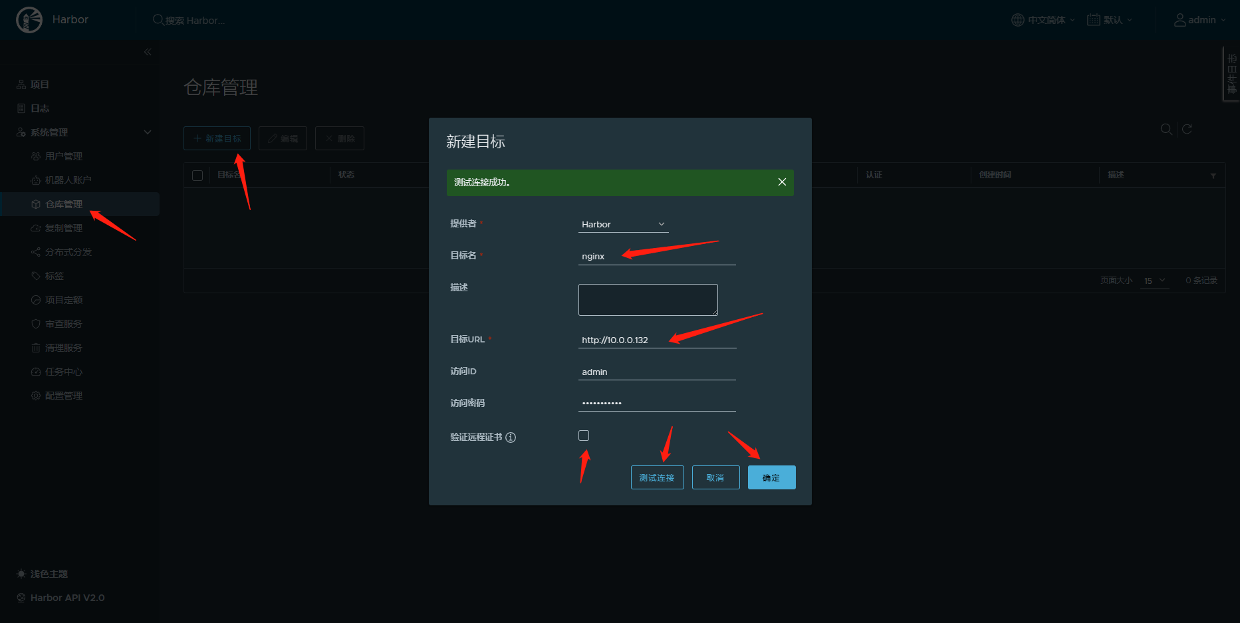This screenshot has width=1240, height=623.
Task: Toggle the select-all checkbox in table header
Action: point(197,176)
